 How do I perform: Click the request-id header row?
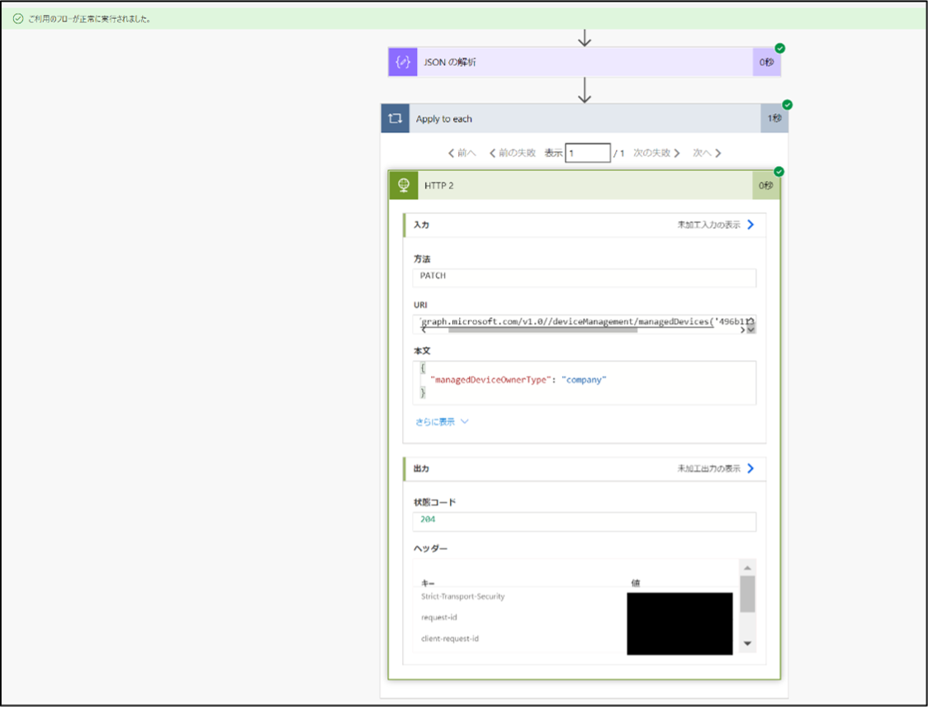tap(439, 618)
